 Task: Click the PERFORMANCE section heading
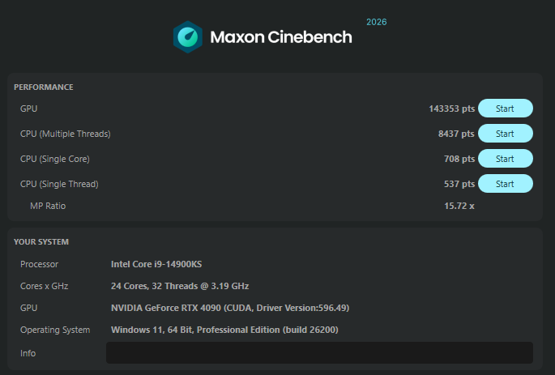(x=44, y=87)
